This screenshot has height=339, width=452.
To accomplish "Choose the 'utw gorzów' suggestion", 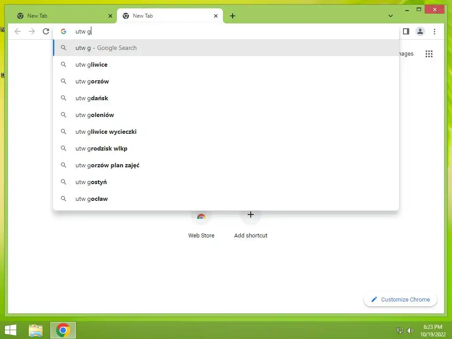I will (x=226, y=81).
